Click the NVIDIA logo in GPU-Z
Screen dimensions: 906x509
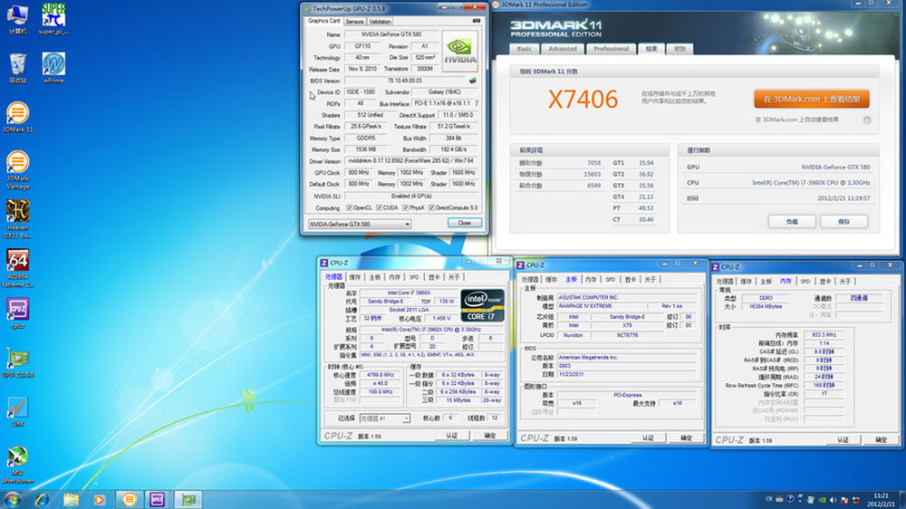click(460, 52)
